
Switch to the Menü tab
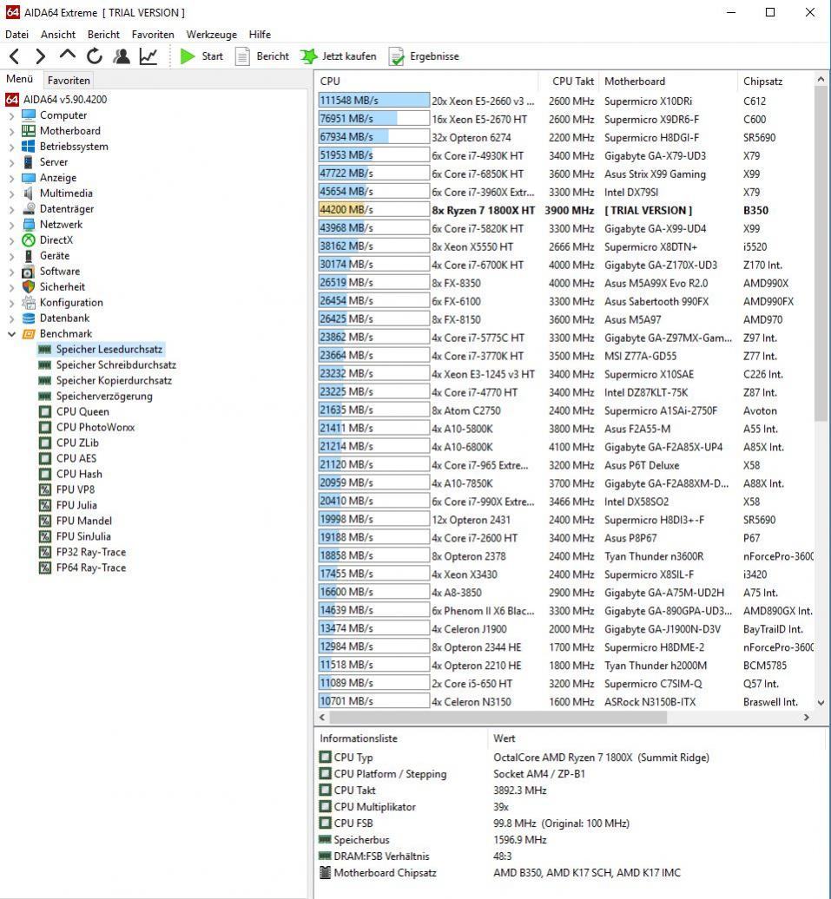coord(19,79)
